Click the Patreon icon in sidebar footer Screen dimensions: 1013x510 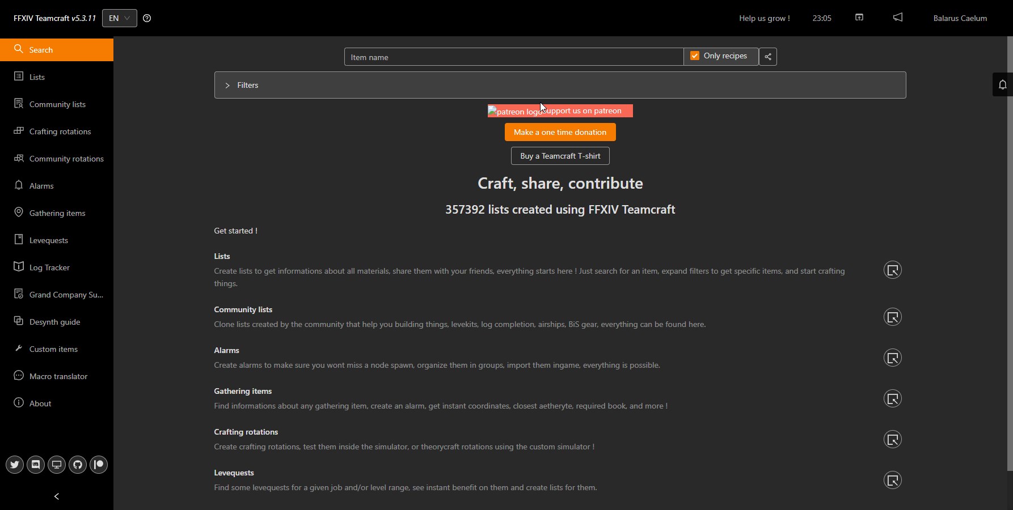(99, 465)
